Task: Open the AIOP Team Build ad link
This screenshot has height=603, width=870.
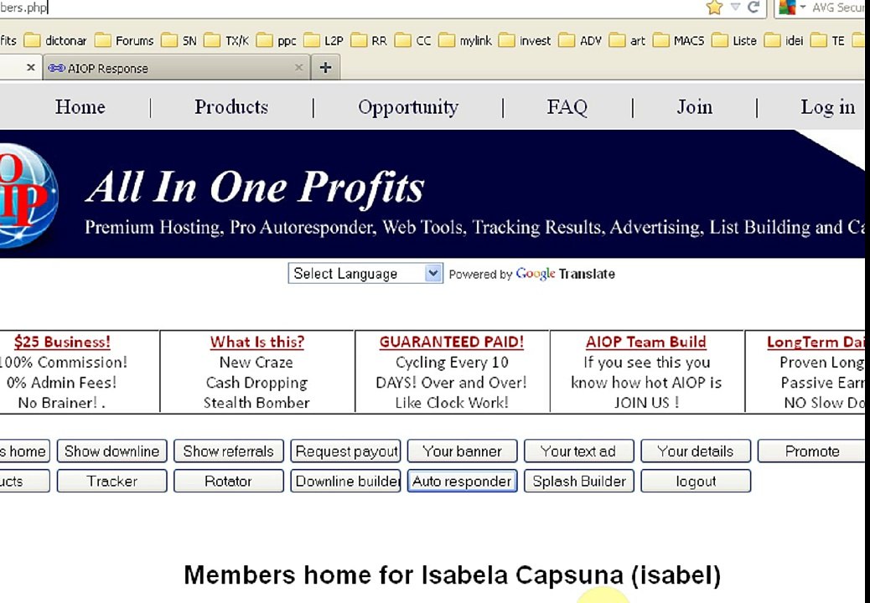Action: click(646, 342)
